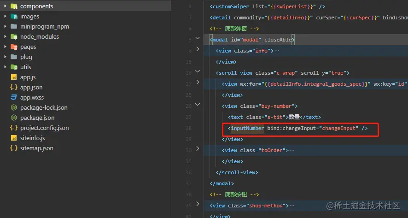Open the package-lock.json file

coord(44,107)
